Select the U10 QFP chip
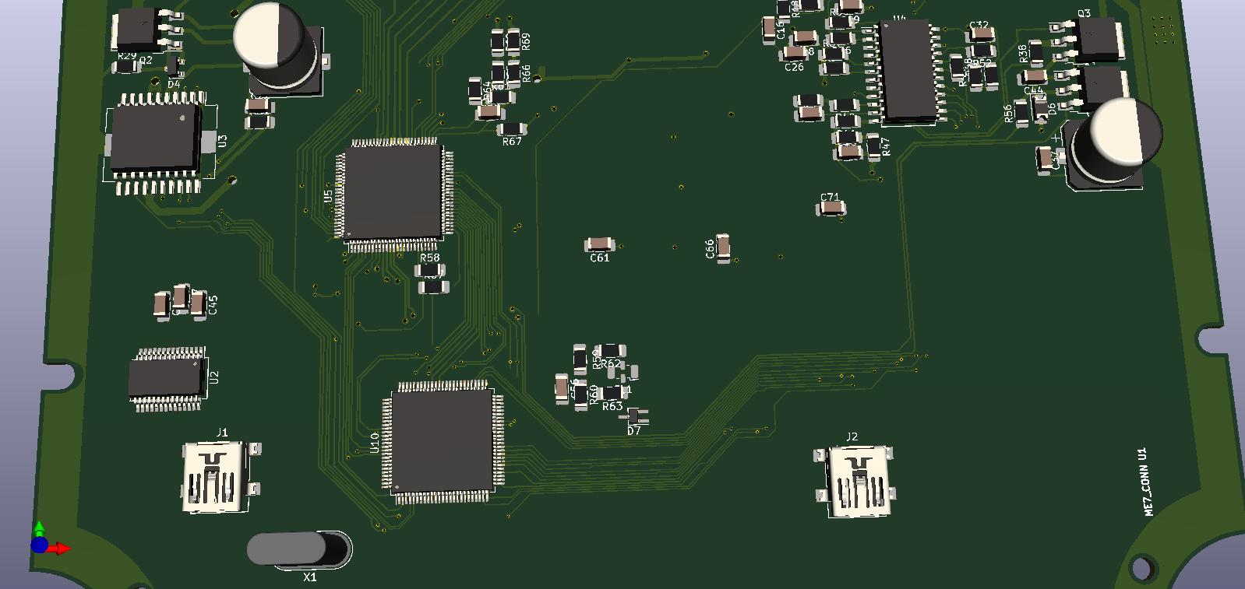This screenshot has width=1245, height=589. 443,442
